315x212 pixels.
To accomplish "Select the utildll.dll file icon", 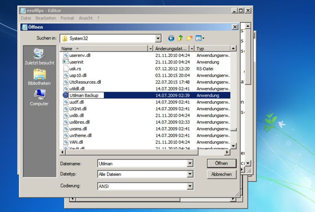I will [66, 88].
